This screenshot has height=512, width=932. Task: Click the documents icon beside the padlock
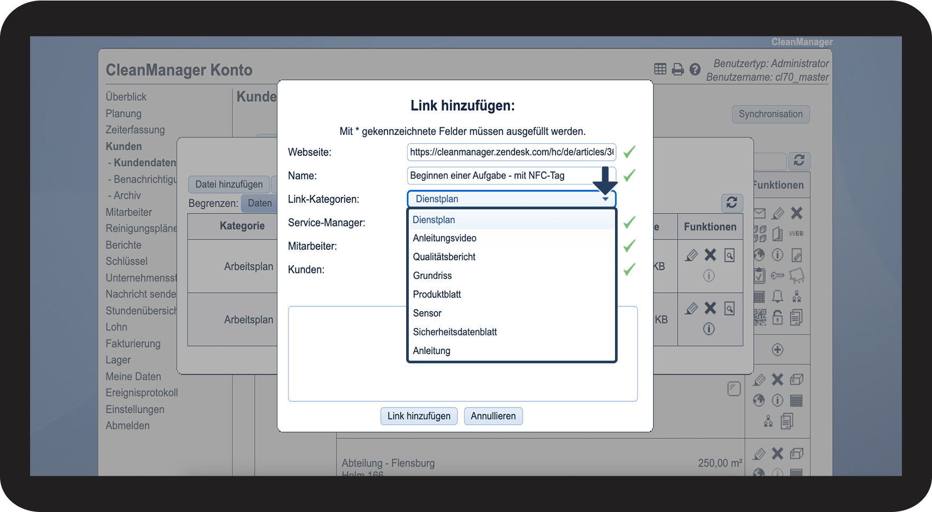(x=796, y=317)
